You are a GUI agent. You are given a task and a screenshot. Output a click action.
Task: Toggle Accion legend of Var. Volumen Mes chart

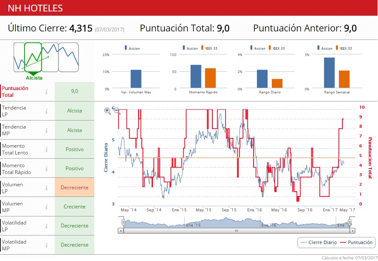132,48
